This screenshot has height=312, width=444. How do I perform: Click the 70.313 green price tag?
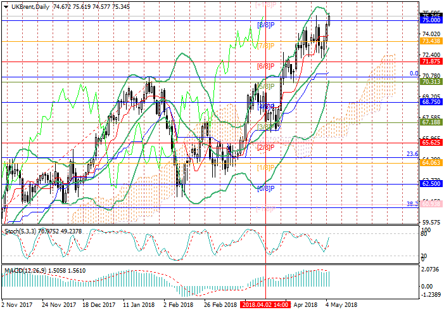point(431,82)
